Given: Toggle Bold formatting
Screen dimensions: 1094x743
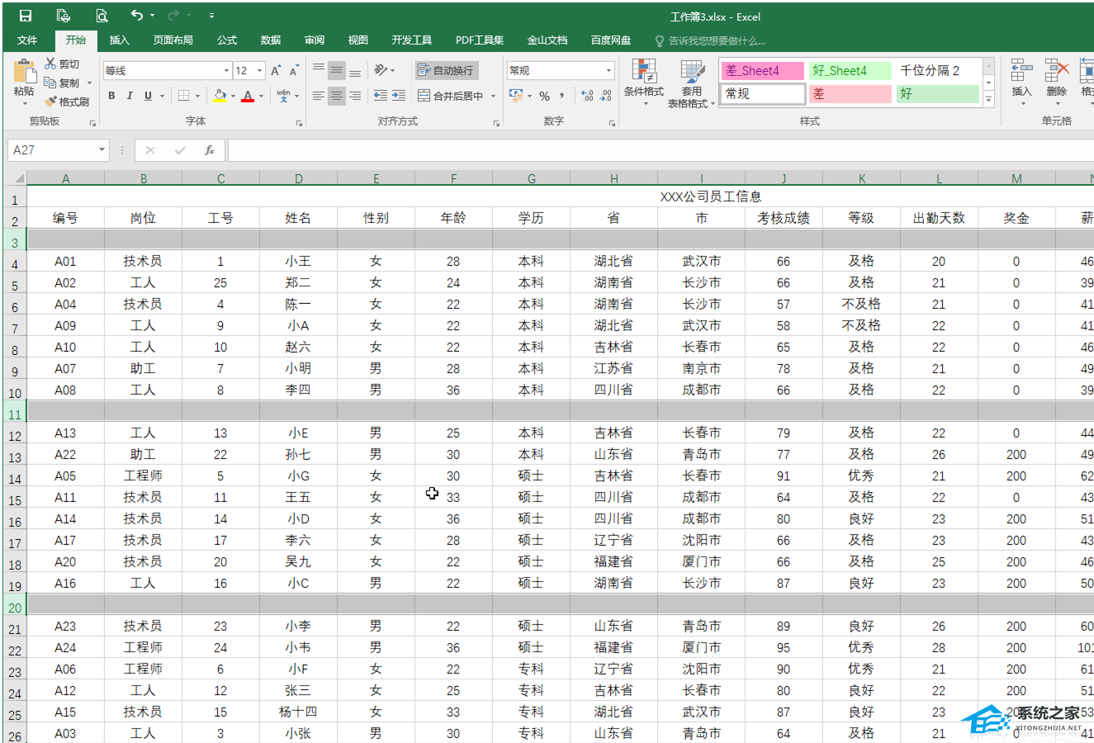Looking at the screenshot, I should pyautogui.click(x=111, y=96).
